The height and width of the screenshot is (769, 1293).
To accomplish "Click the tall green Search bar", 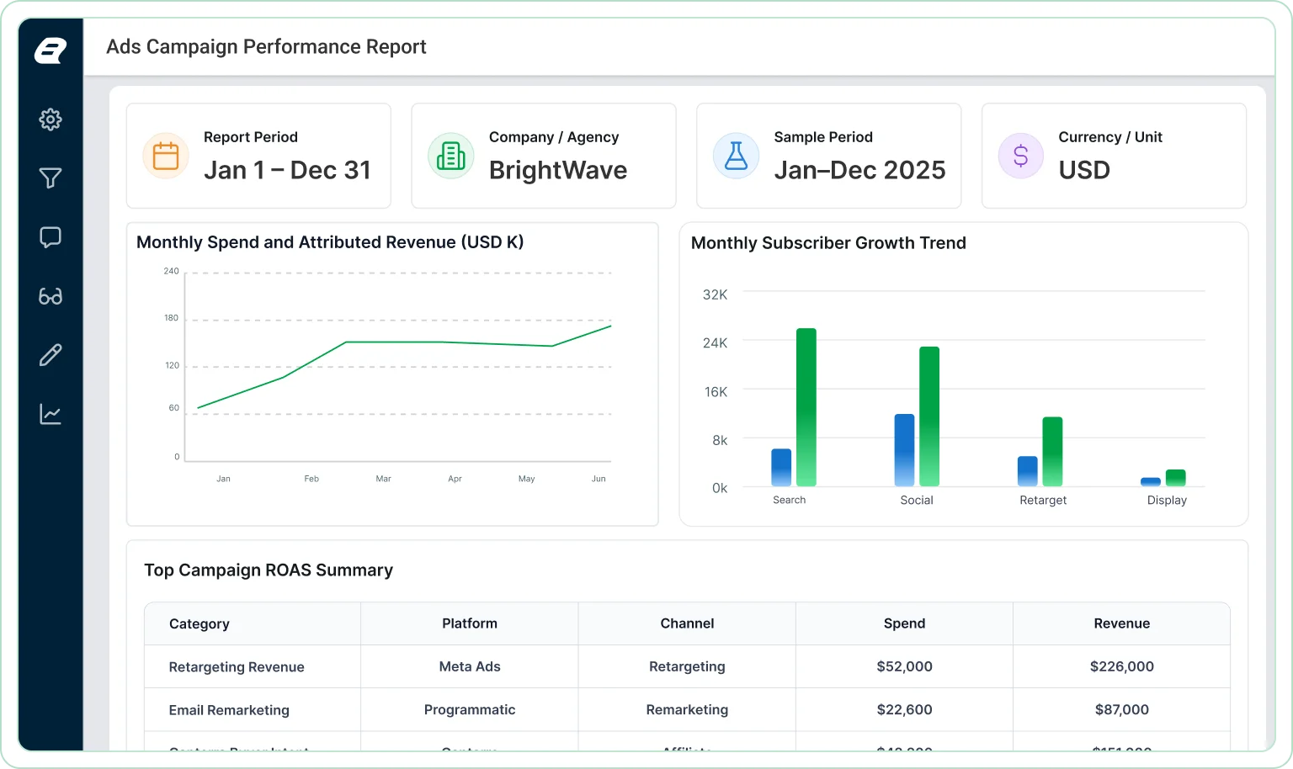I will point(806,407).
